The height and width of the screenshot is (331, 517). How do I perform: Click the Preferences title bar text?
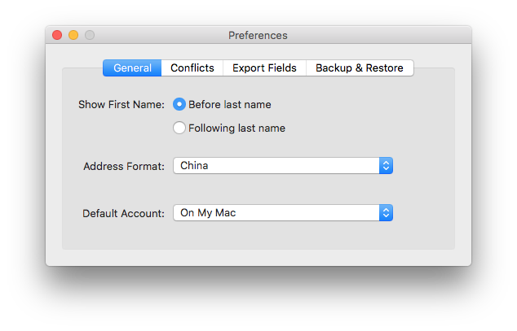(x=258, y=36)
